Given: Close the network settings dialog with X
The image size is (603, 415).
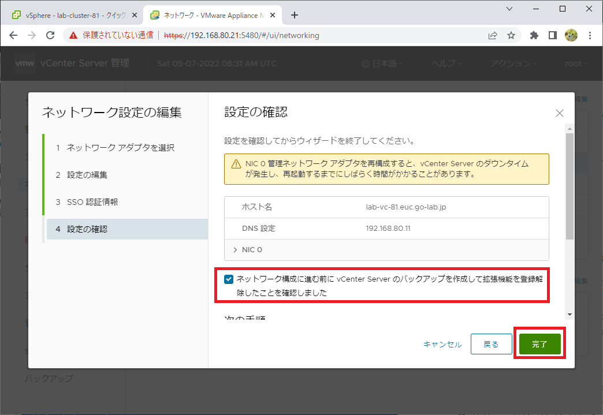Looking at the screenshot, I should pos(560,113).
